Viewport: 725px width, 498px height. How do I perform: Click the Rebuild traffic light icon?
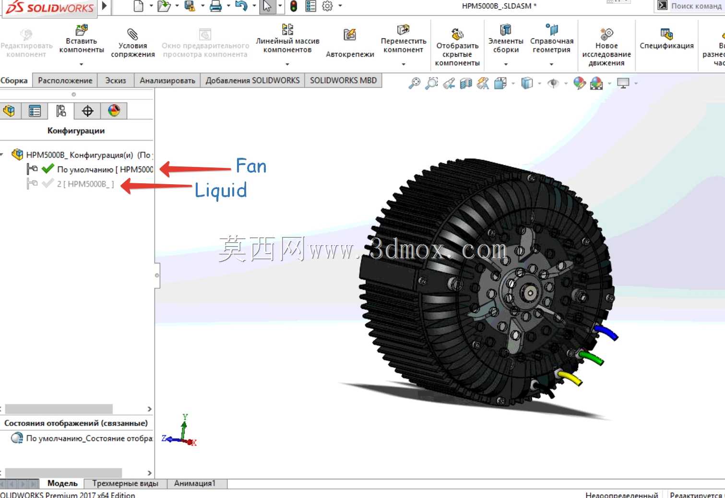[x=293, y=6]
